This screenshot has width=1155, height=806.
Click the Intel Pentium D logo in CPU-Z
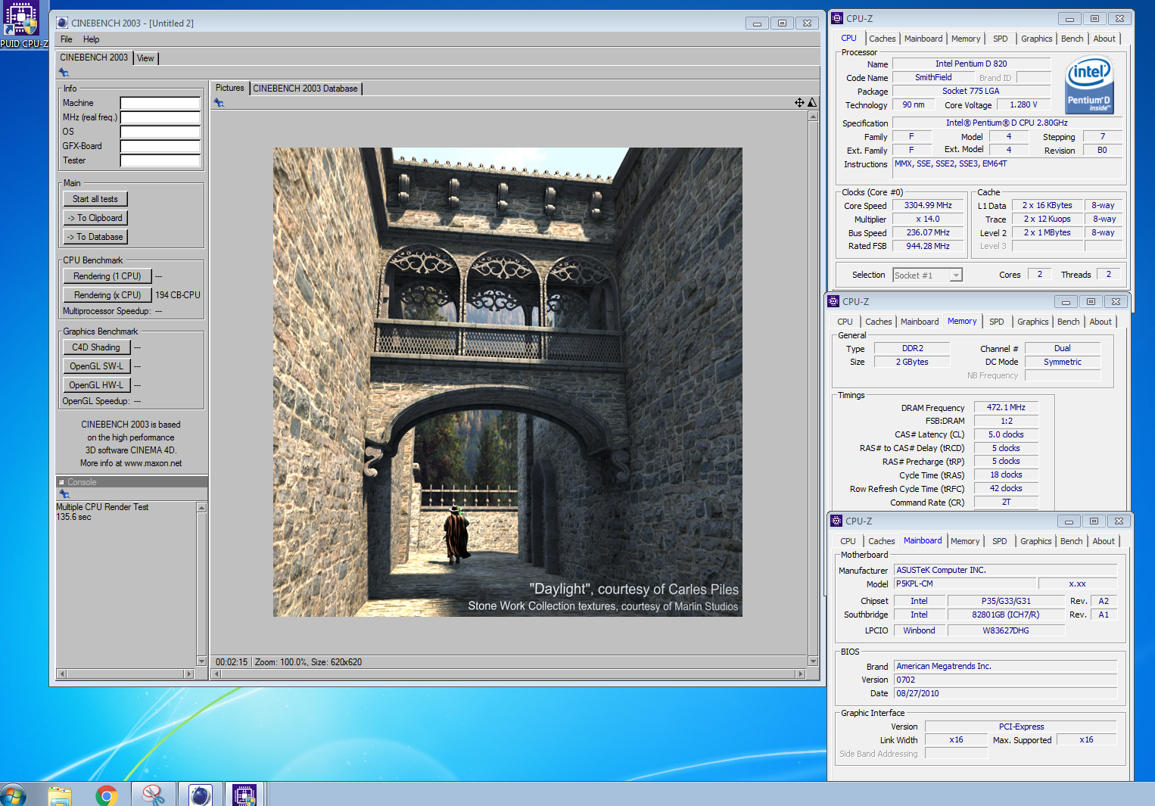tap(1089, 86)
